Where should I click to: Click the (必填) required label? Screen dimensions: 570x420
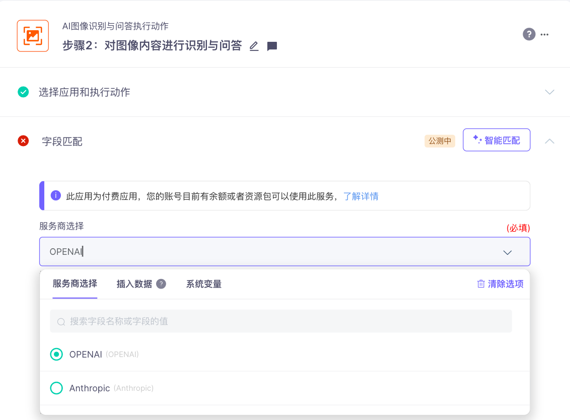point(518,228)
